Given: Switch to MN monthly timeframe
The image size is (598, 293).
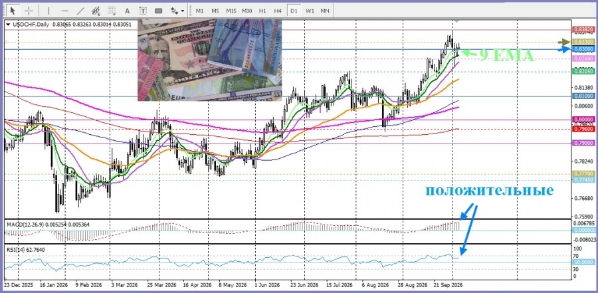Looking at the screenshot, I should point(325,11).
